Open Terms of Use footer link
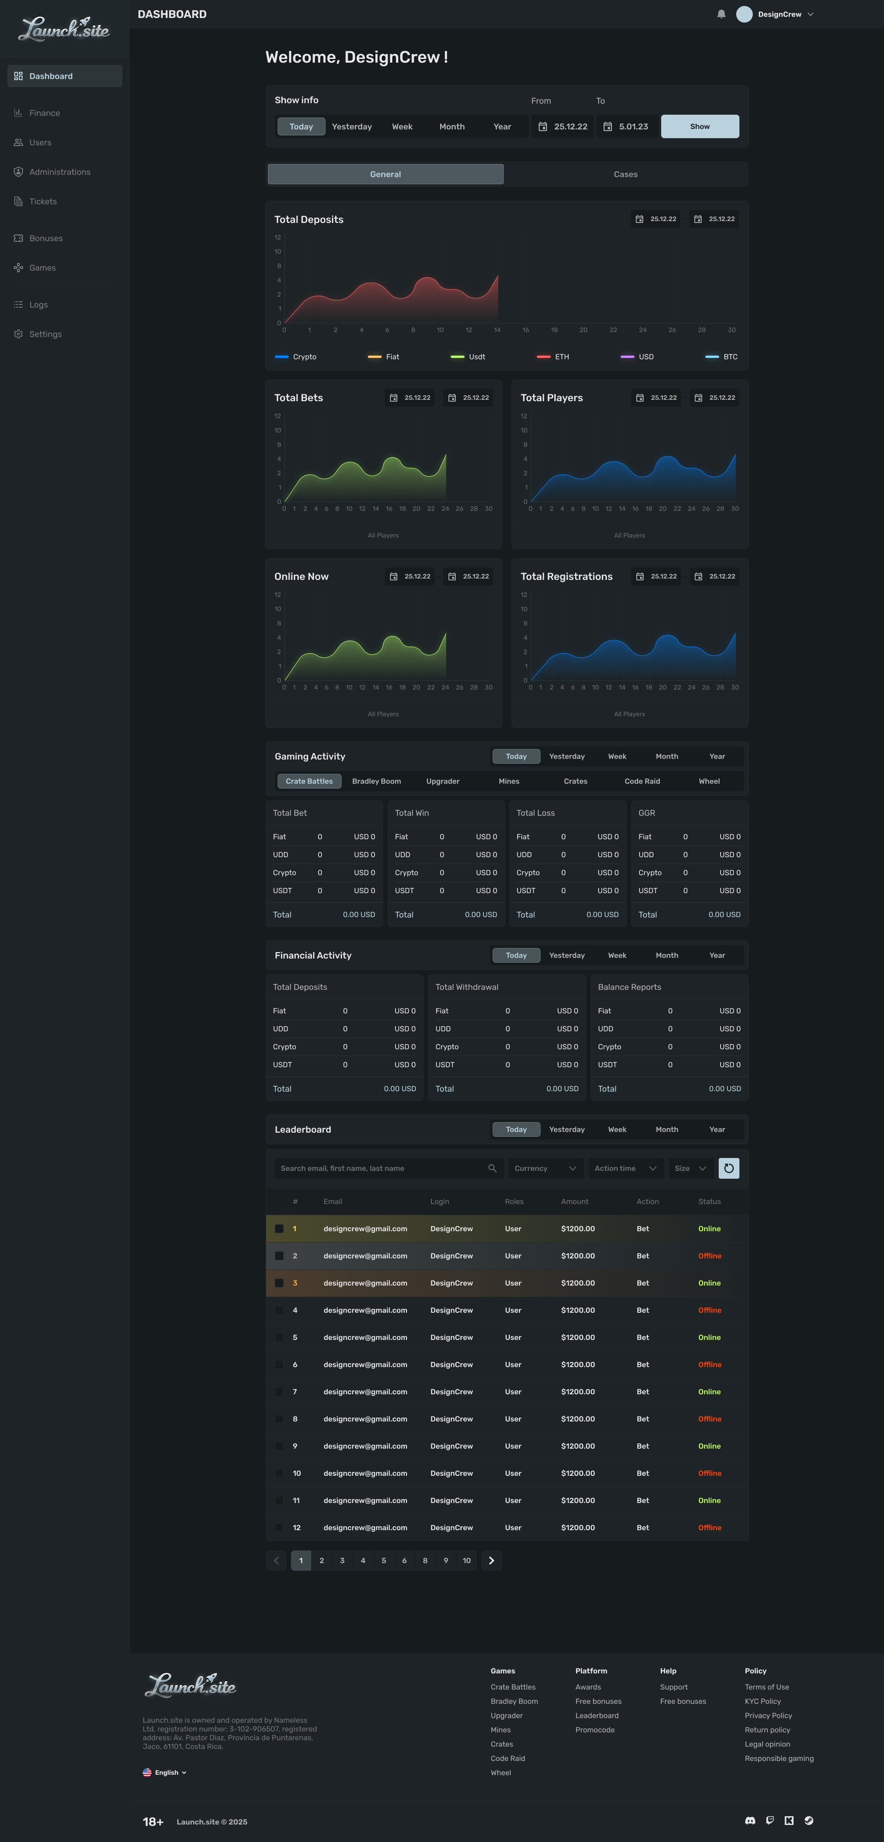 [x=766, y=1687]
